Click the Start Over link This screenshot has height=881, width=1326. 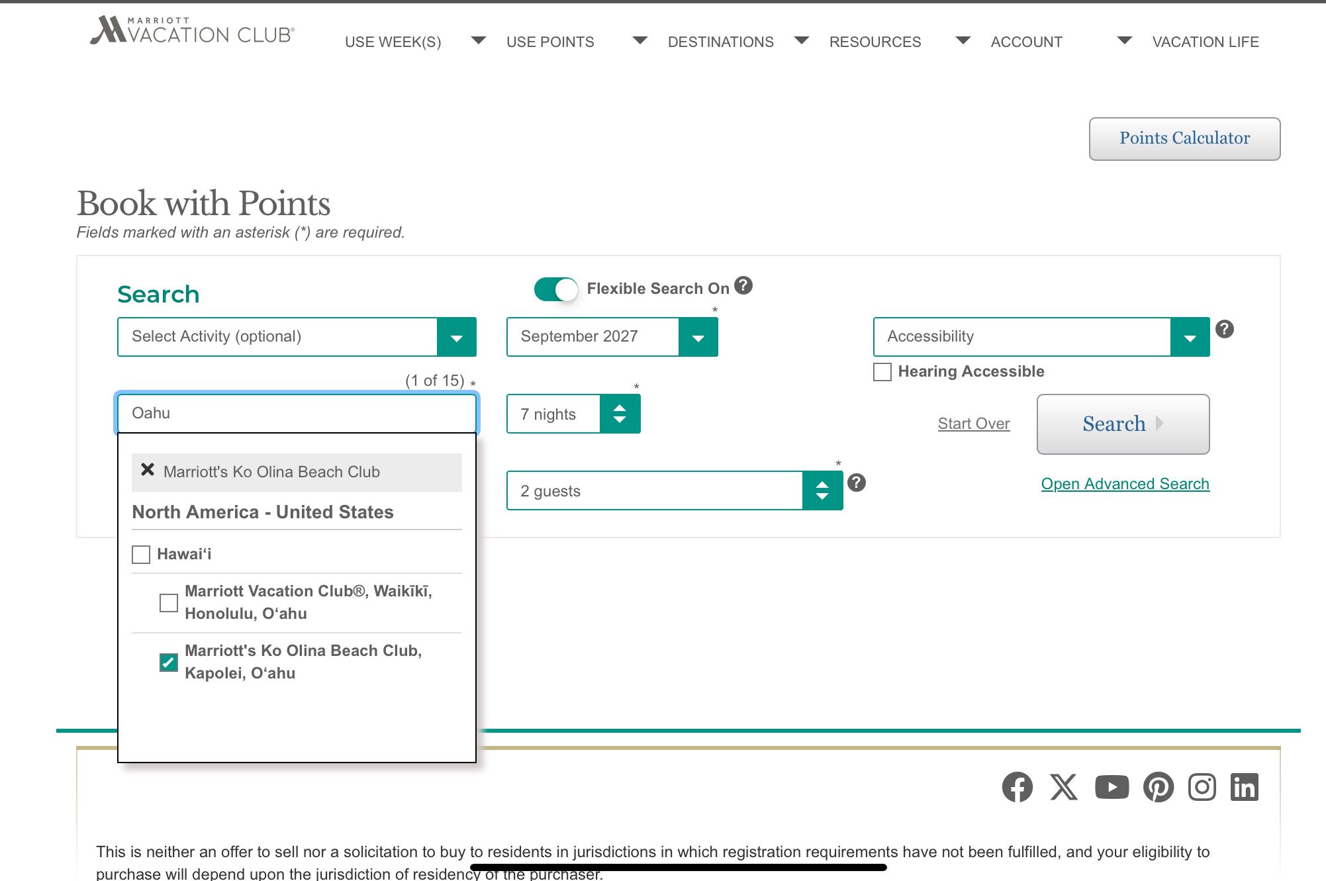[x=974, y=424]
